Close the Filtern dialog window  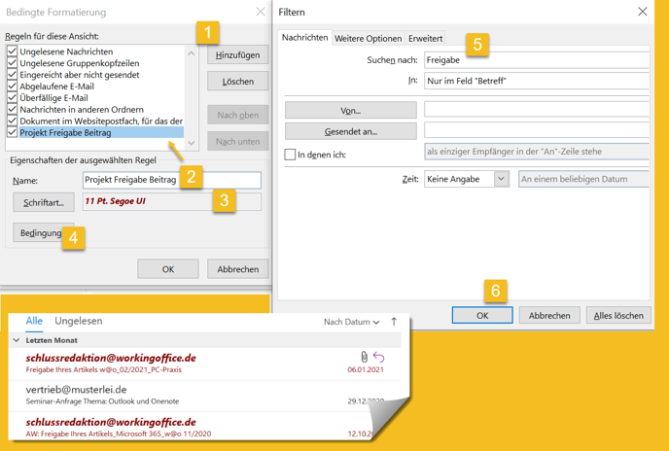(643, 12)
